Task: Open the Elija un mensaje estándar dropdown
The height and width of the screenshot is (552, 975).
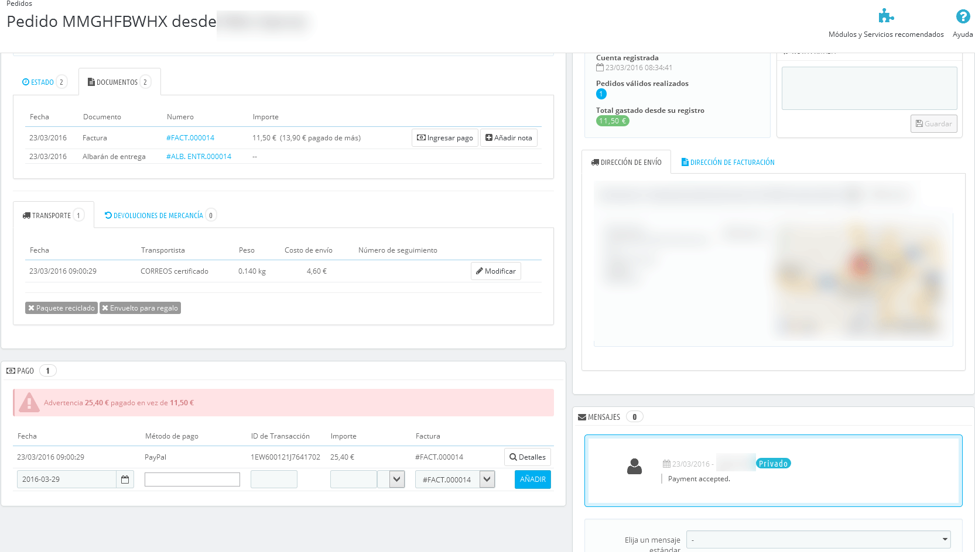Action: point(819,540)
